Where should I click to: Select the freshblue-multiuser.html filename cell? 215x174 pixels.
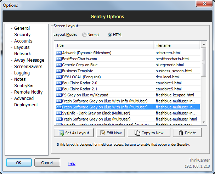point(176,119)
